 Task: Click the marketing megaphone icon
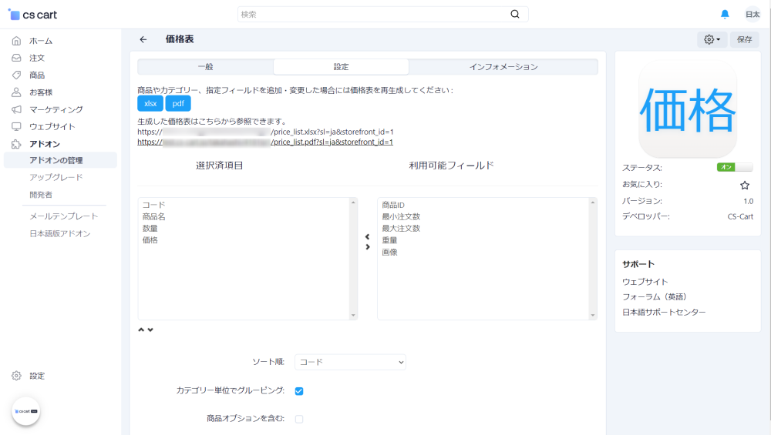click(16, 109)
